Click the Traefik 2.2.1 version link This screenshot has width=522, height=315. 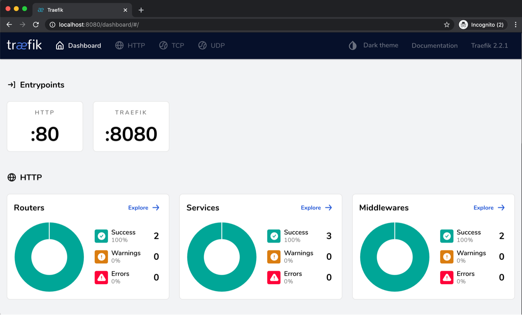[x=489, y=45]
